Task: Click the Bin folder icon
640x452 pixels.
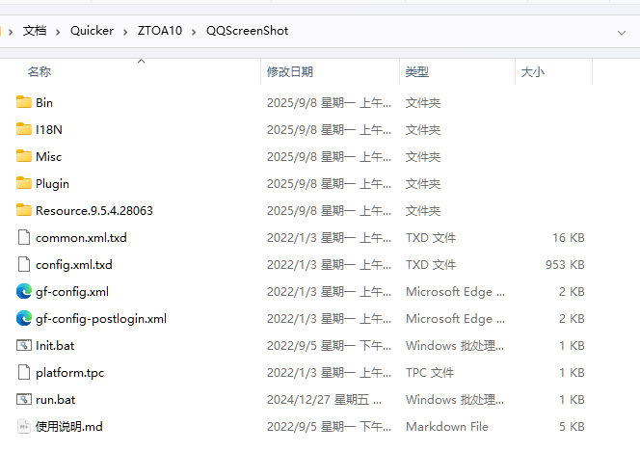Action: pos(24,102)
